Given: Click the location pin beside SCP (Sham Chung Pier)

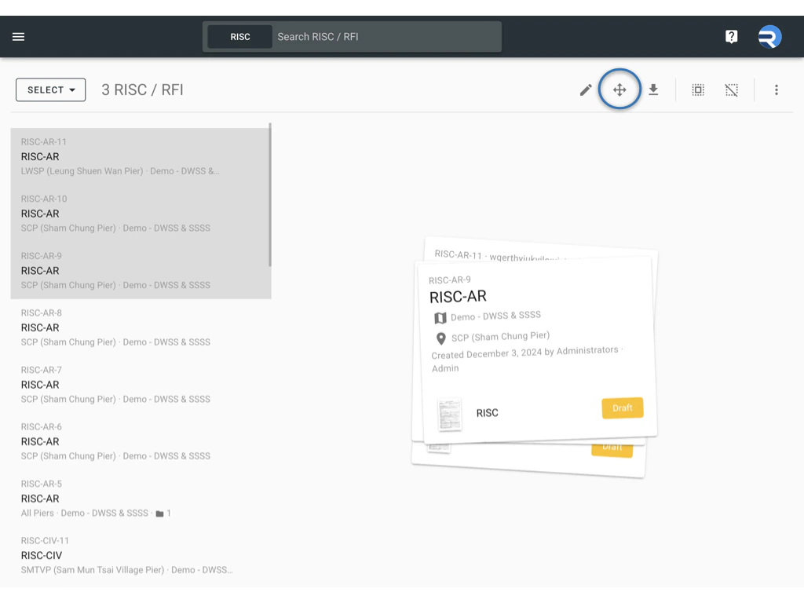Looking at the screenshot, I should point(440,338).
